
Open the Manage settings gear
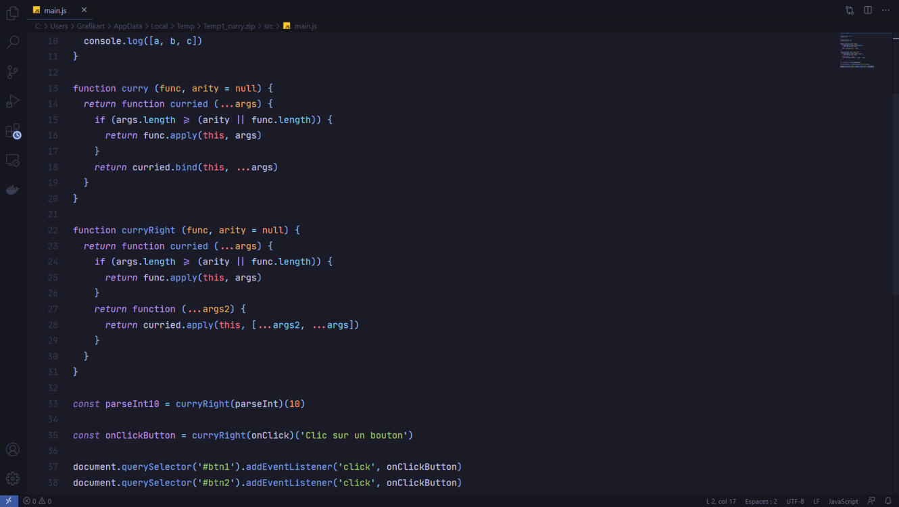(12, 479)
